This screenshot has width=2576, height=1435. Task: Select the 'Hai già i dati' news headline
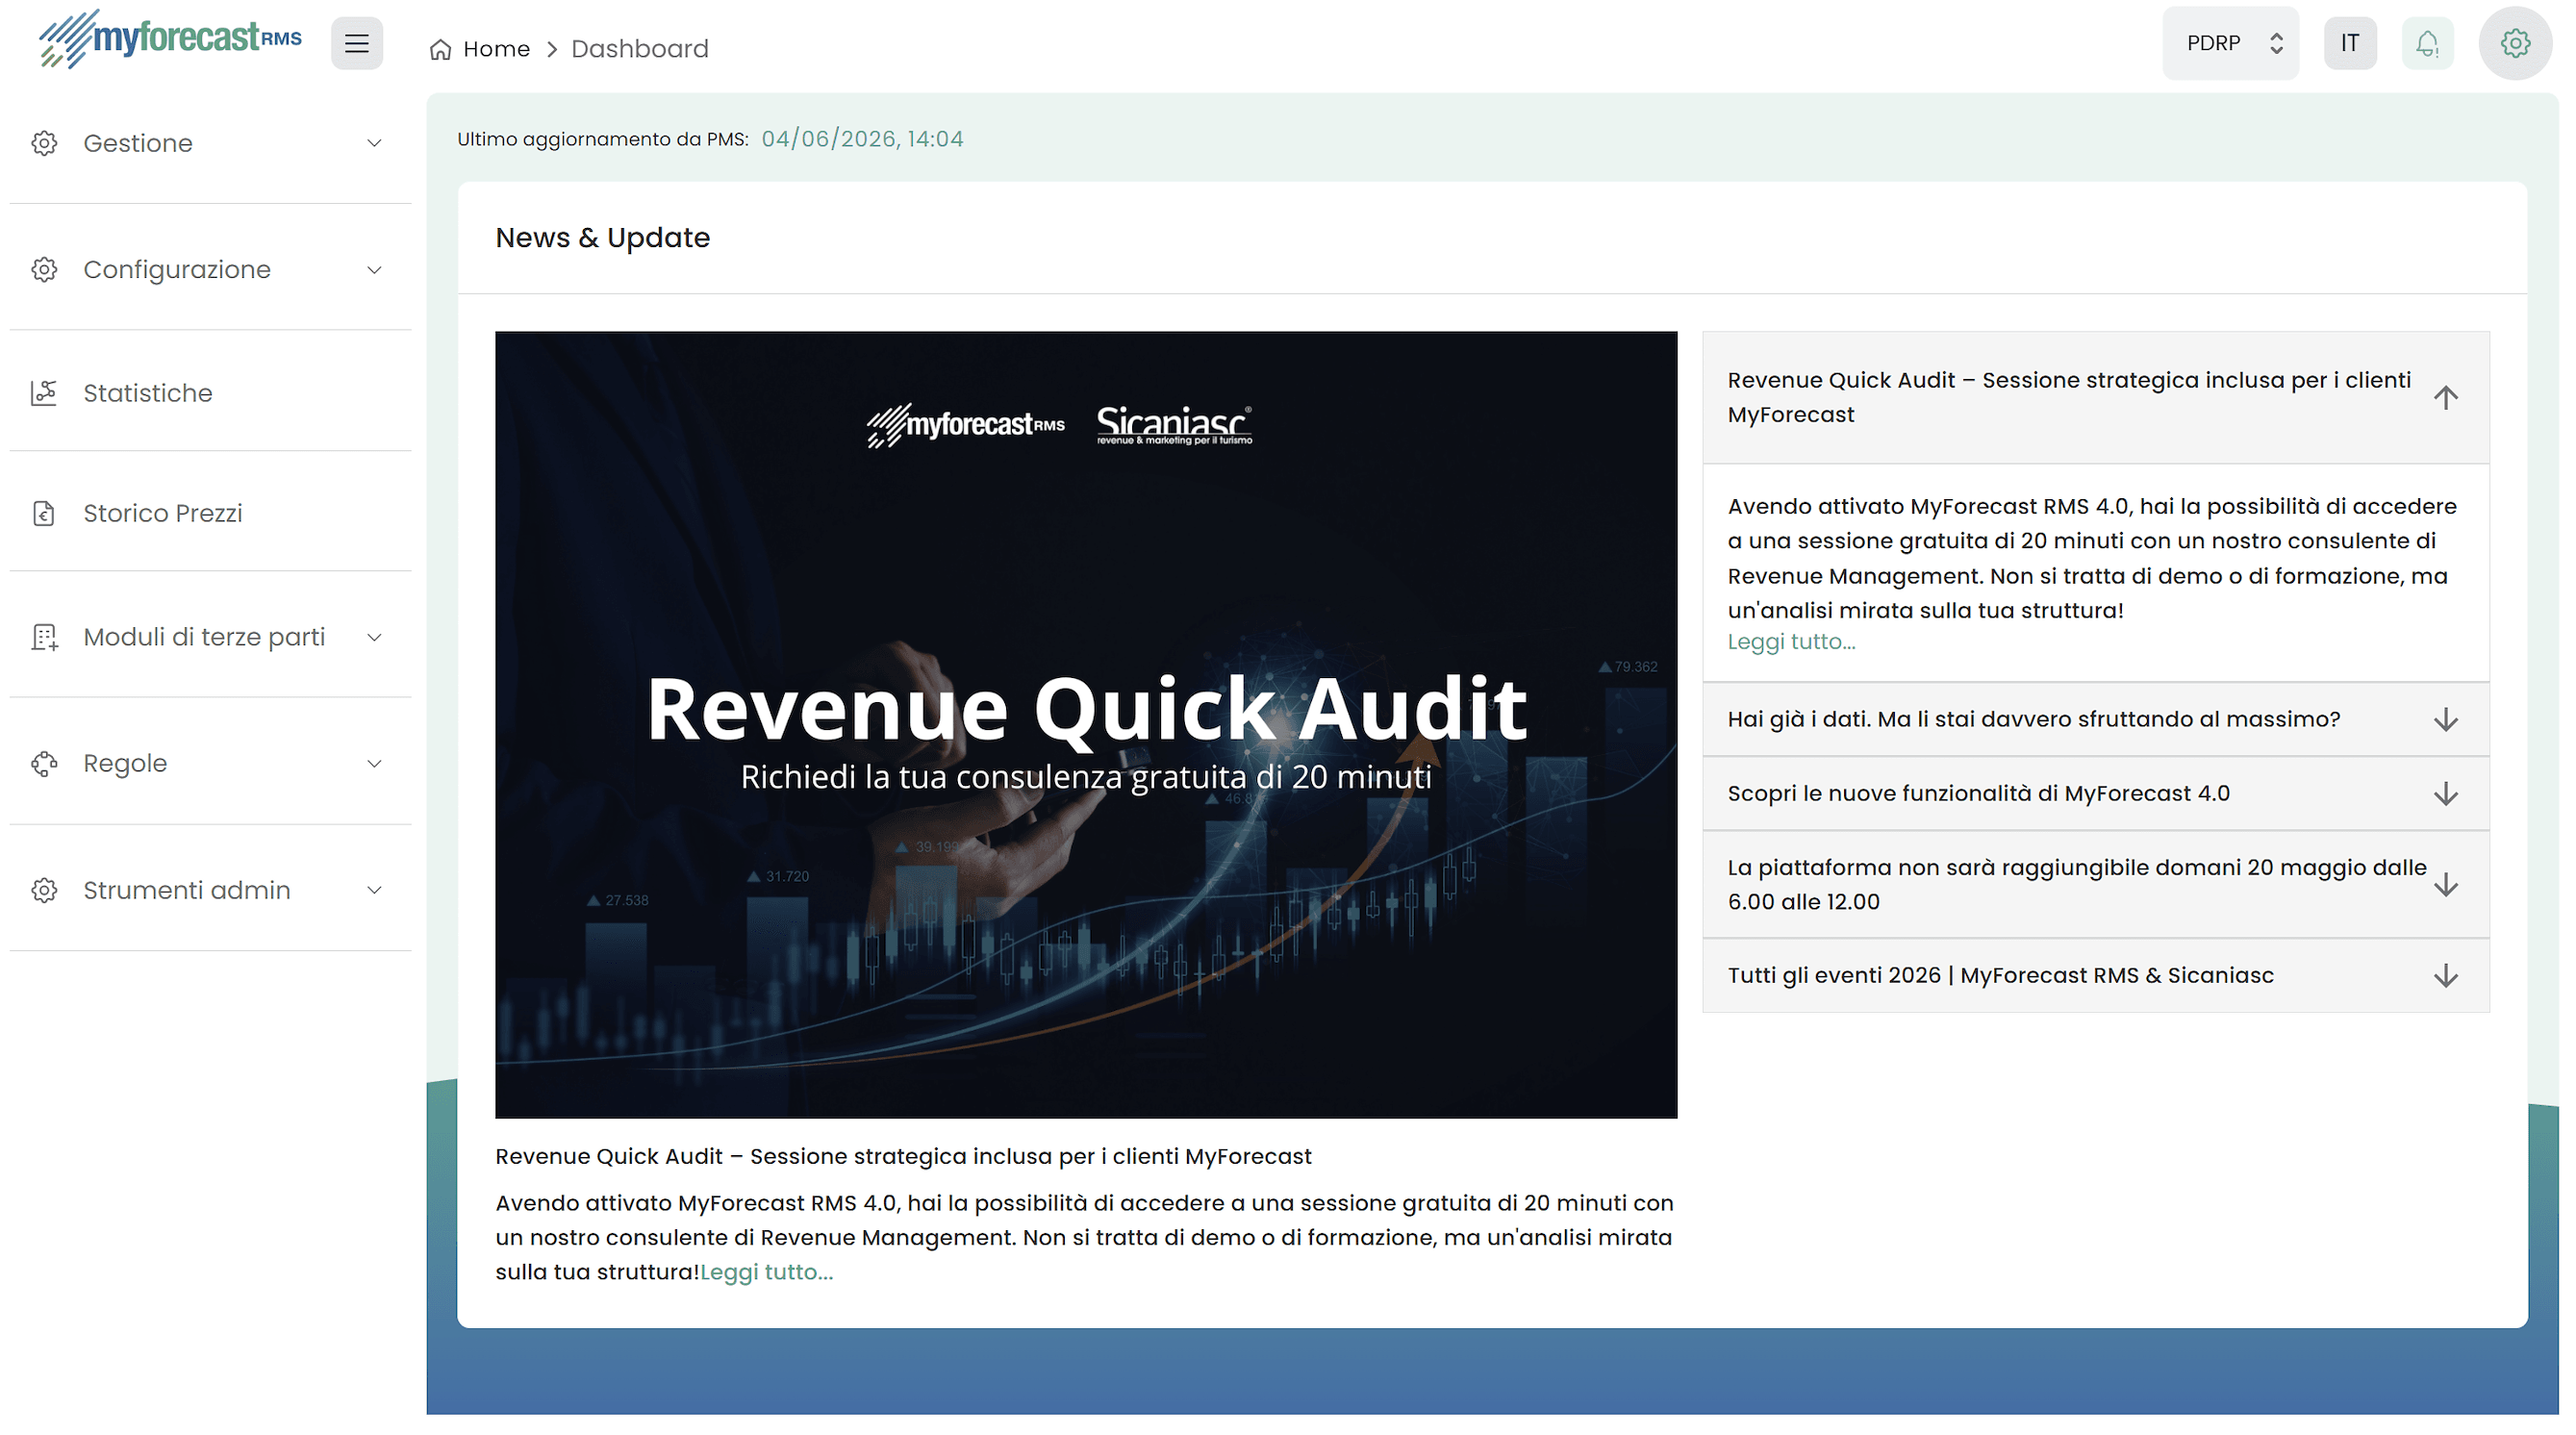coord(2034,720)
